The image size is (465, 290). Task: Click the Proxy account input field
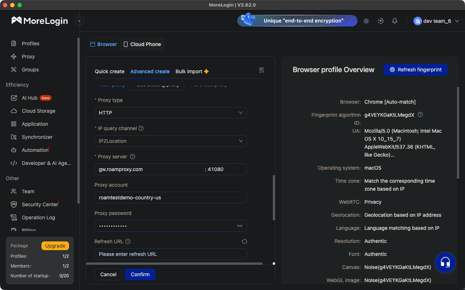171,198
